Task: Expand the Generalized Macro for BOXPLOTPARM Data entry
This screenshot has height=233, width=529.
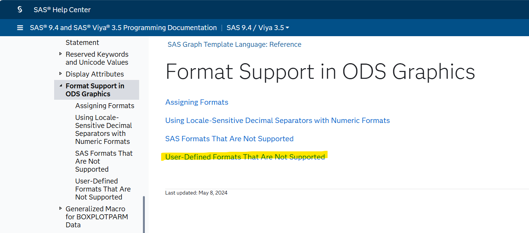Action: coord(61,209)
